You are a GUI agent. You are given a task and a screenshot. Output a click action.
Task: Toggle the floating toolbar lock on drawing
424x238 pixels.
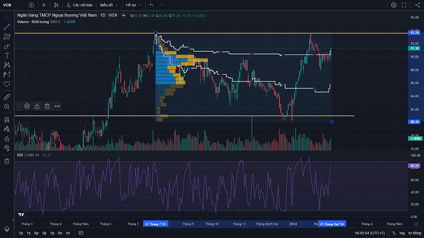[x=37, y=106]
